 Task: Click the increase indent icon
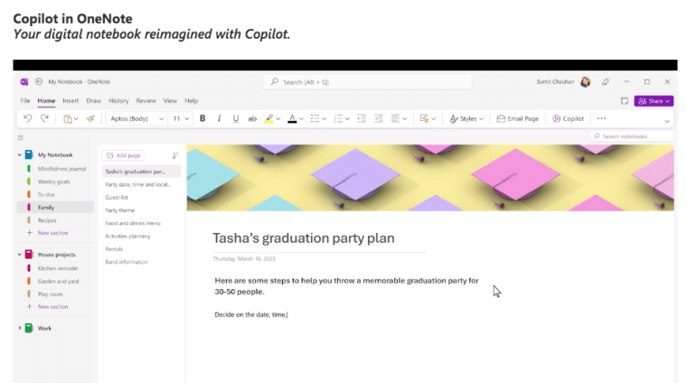point(379,118)
